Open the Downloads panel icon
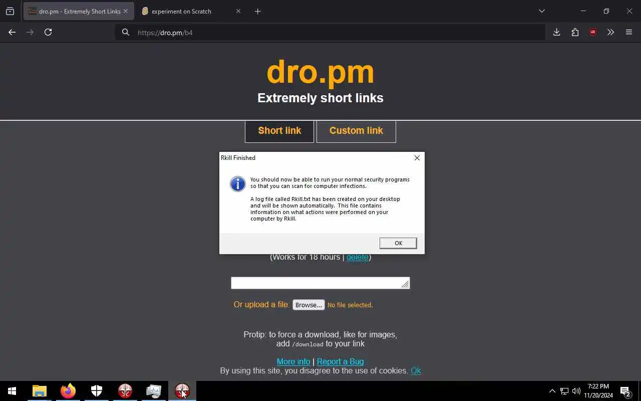This screenshot has height=401, width=641. [x=556, y=32]
